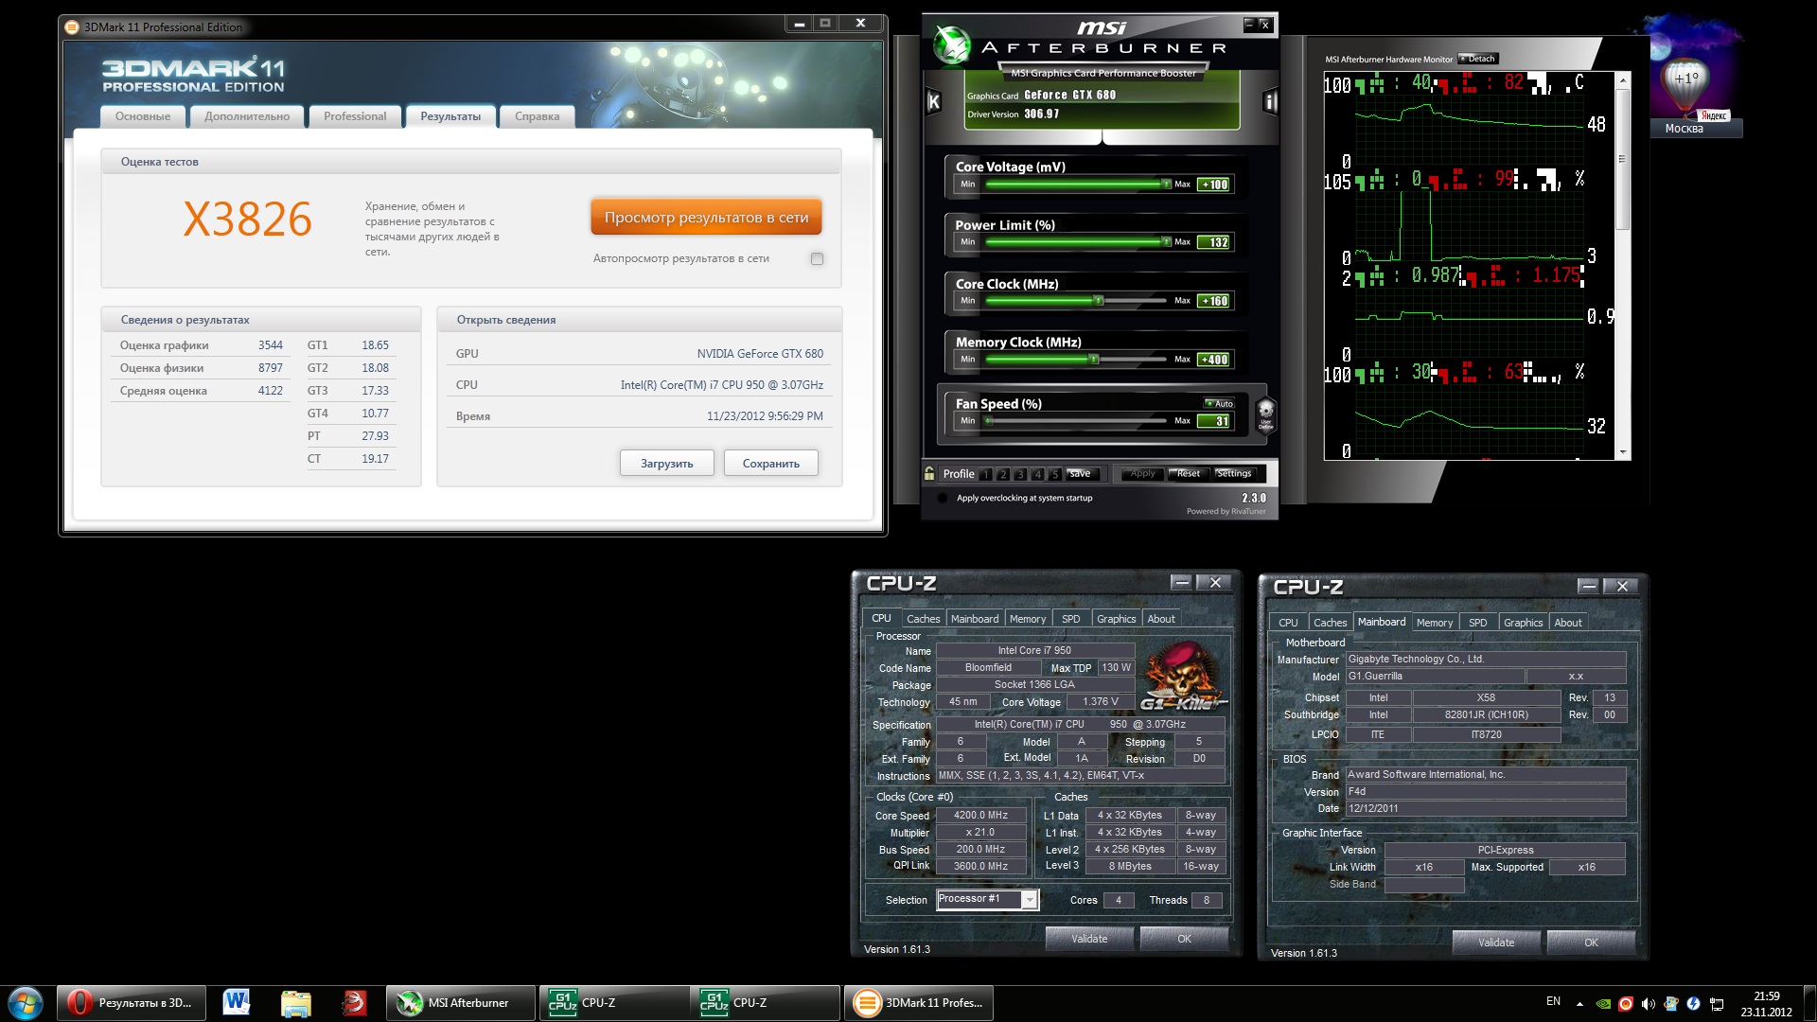
Task: Click Просмотр результатов в сети button
Action: tap(706, 218)
